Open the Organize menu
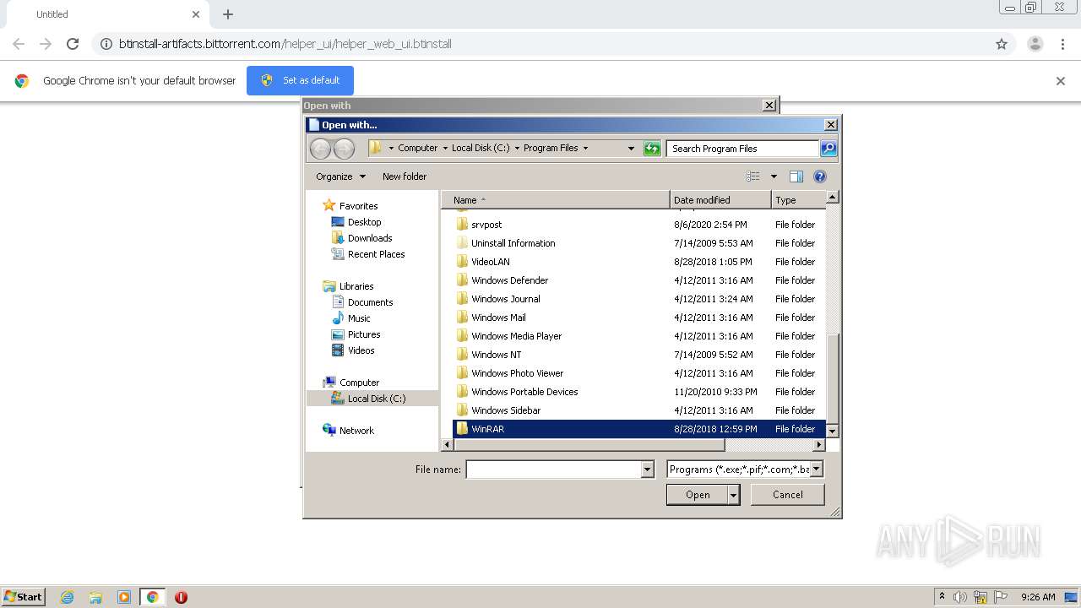This screenshot has height=608, width=1081. [341, 176]
